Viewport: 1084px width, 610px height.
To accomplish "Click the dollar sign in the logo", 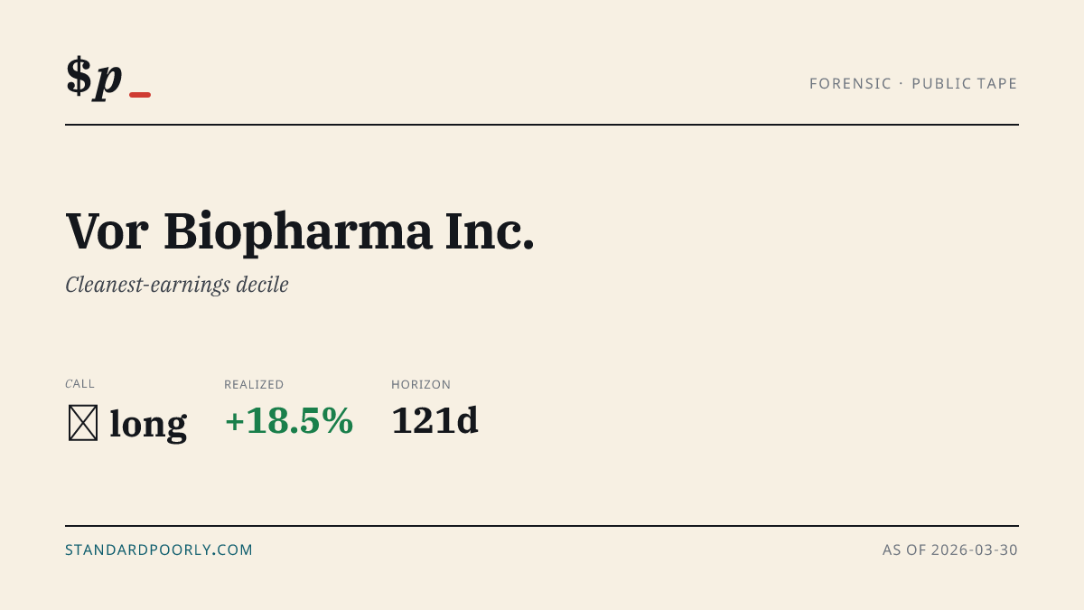I will click(x=79, y=76).
